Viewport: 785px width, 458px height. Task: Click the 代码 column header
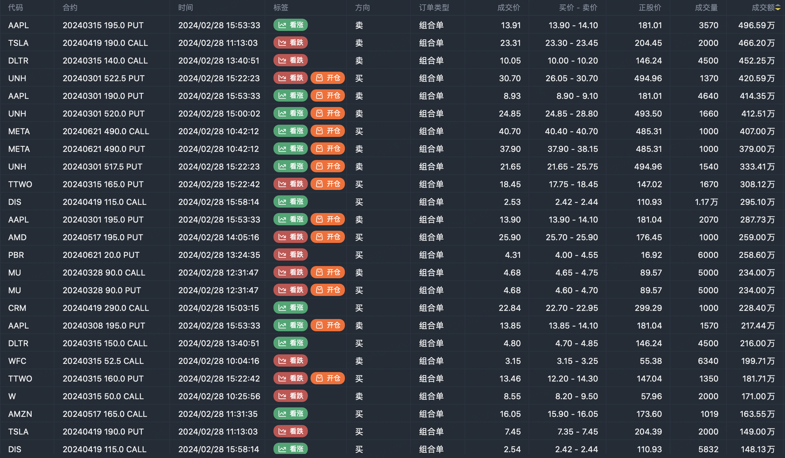[x=16, y=8]
